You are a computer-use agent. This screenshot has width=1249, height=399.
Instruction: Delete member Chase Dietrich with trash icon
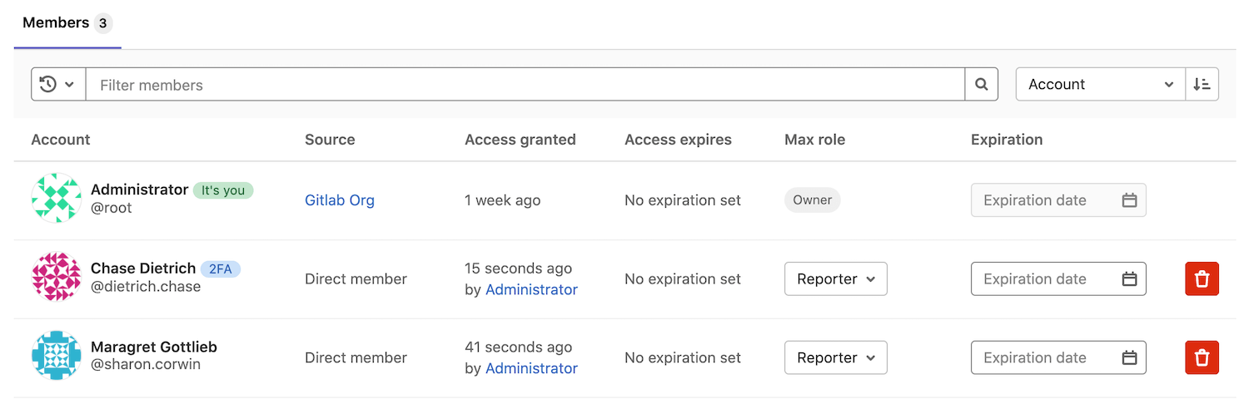[1202, 279]
